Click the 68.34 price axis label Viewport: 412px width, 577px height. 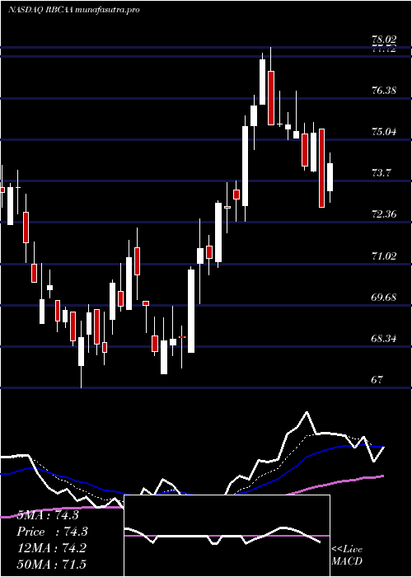click(384, 338)
